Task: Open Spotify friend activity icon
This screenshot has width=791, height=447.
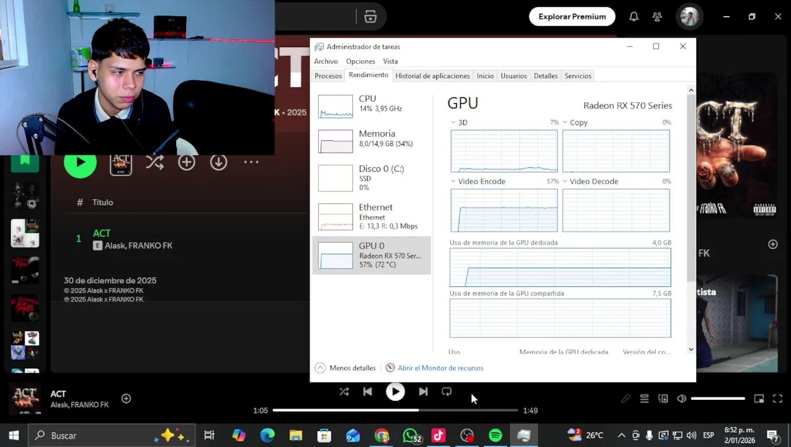Action: (657, 17)
